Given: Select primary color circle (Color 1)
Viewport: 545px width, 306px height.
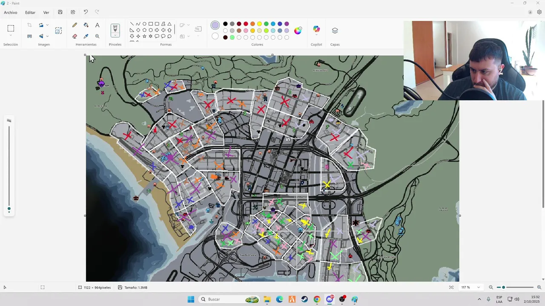Looking at the screenshot, I should click(215, 25).
